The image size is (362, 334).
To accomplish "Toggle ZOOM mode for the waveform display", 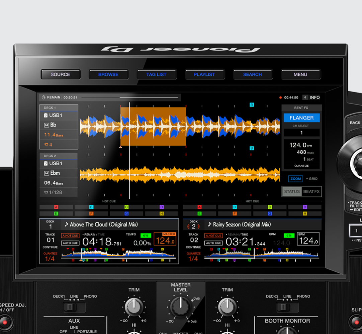I will point(295,179).
